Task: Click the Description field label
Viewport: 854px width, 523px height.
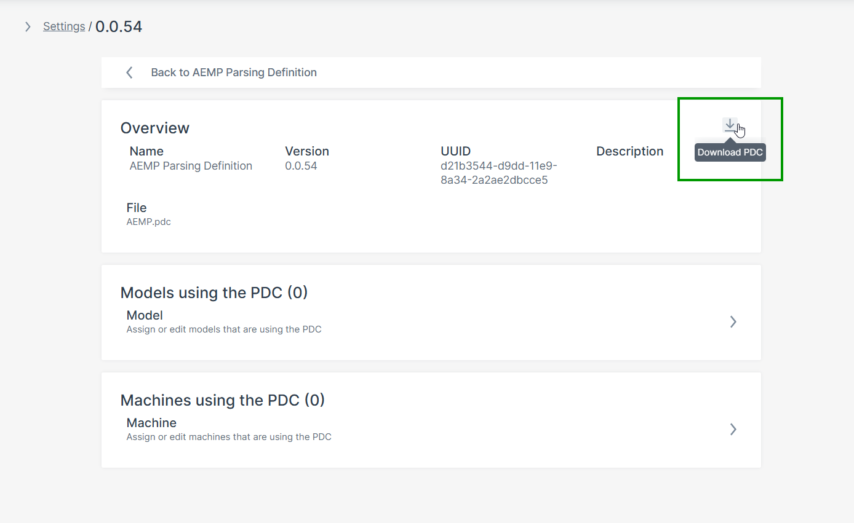Action: [629, 151]
